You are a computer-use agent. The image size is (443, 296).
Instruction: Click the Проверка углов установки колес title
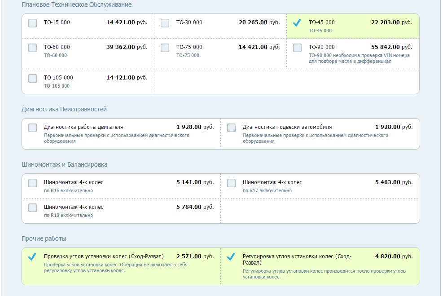click(104, 256)
